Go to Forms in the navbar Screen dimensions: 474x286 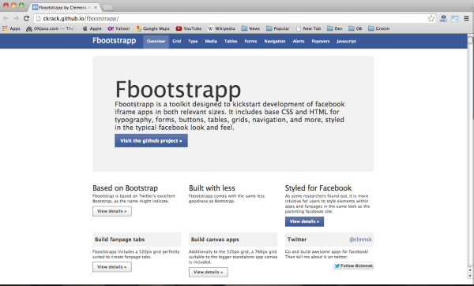[250, 41]
